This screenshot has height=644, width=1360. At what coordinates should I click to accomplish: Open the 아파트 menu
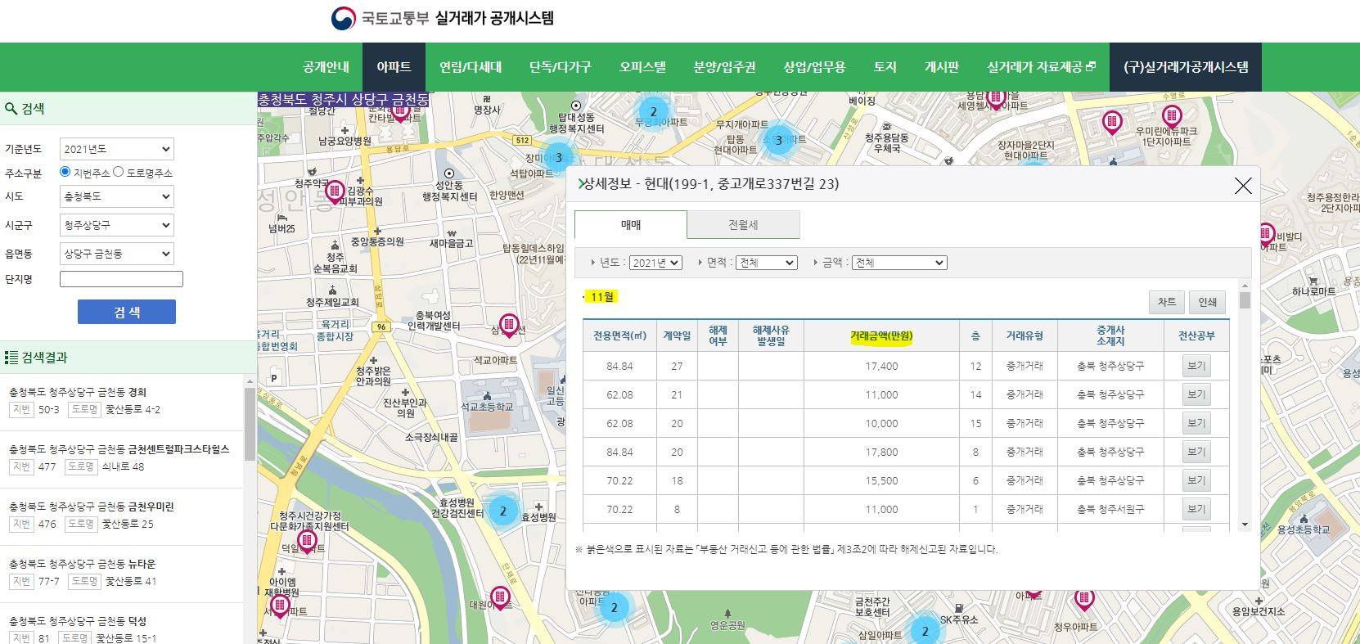point(394,67)
